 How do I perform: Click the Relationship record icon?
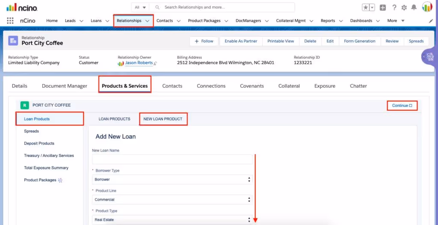click(x=13, y=41)
